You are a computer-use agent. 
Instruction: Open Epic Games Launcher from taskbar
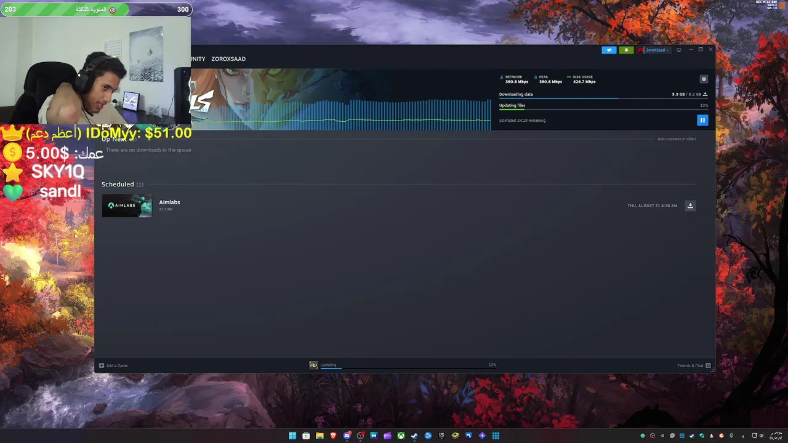tap(441, 436)
